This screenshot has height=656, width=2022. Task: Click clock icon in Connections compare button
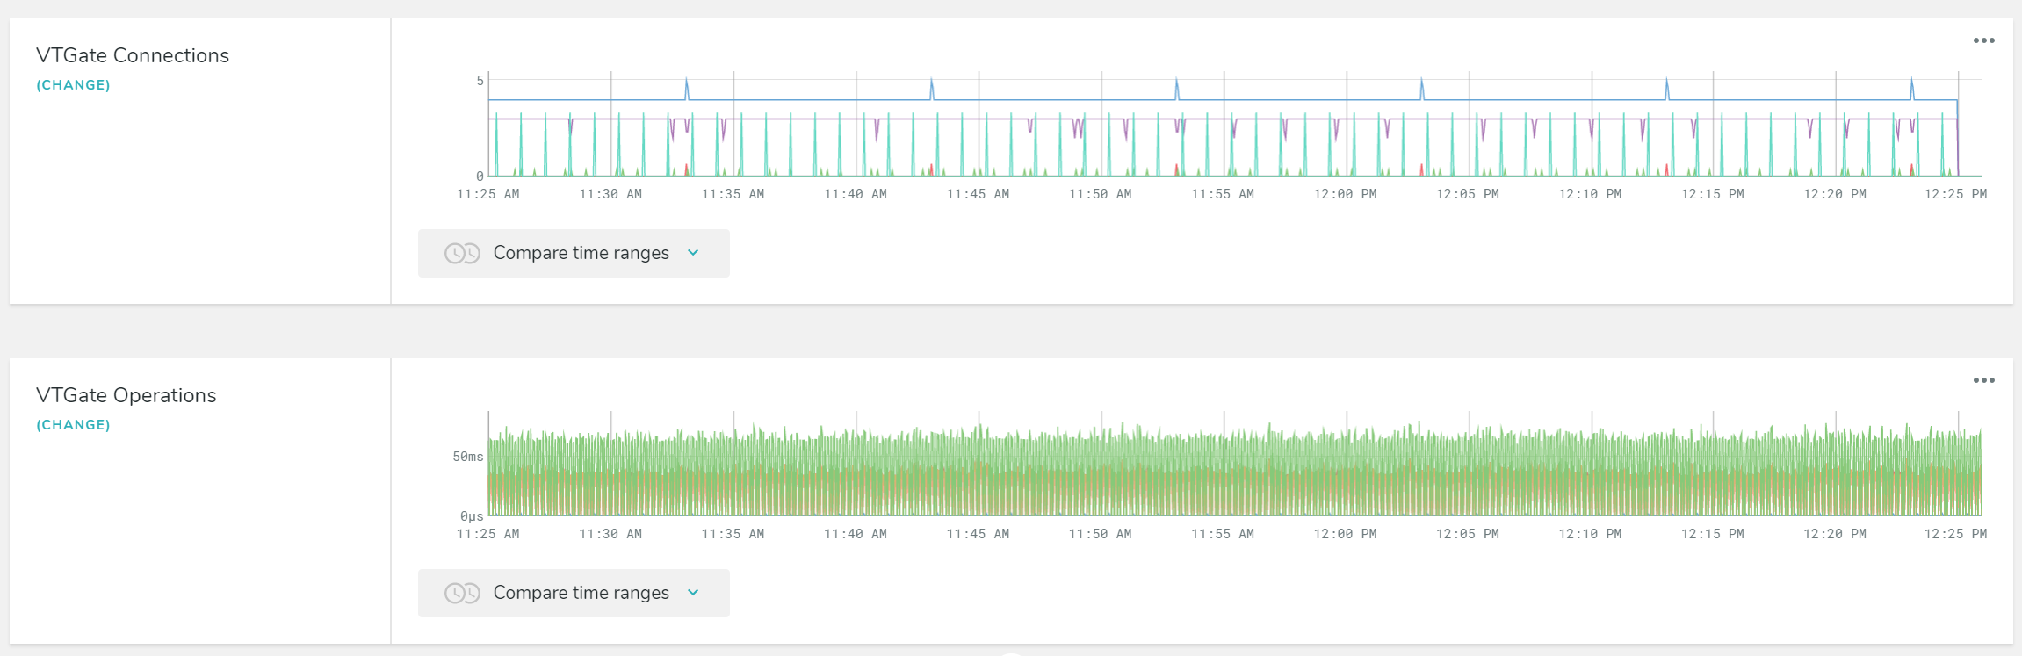click(462, 254)
